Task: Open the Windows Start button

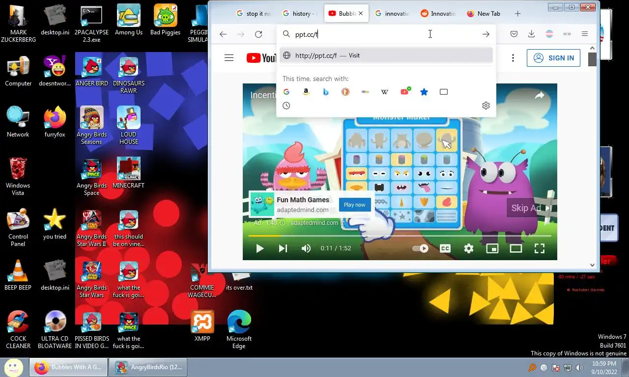Action: [x=13, y=367]
